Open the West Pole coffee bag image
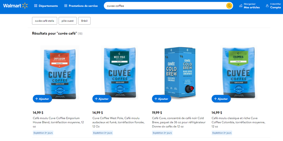The height and width of the screenshot is (141, 283). click(x=119, y=72)
